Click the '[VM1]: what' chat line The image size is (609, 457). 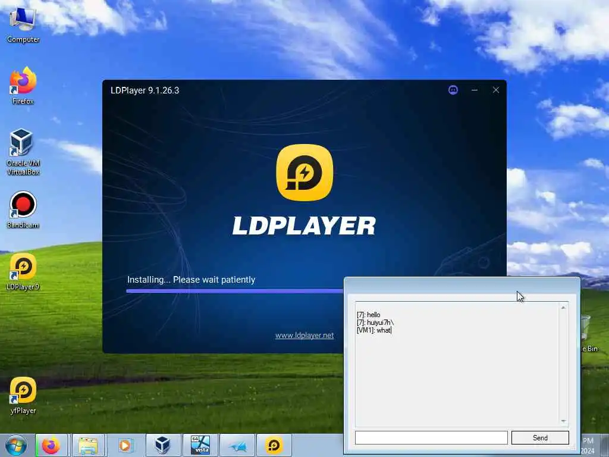pos(373,330)
